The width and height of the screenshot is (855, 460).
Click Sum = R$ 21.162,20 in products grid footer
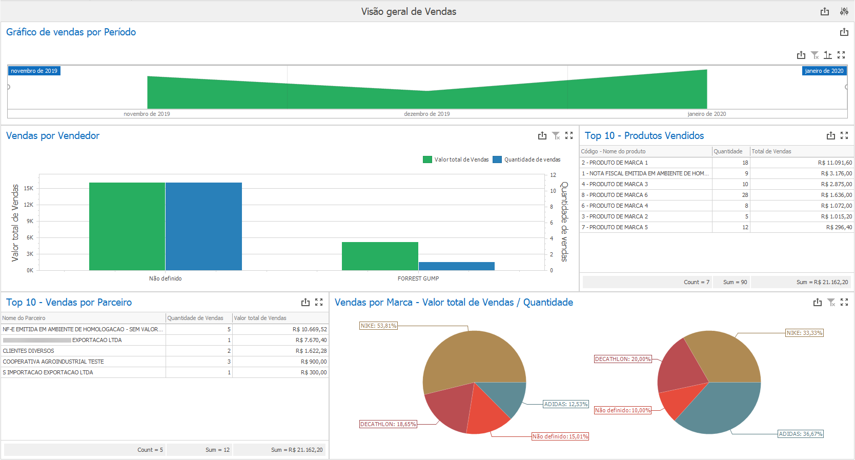[x=822, y=282]
